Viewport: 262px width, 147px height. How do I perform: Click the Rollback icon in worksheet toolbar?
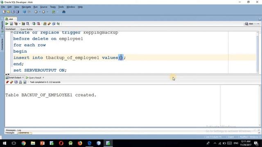(38, 24)
